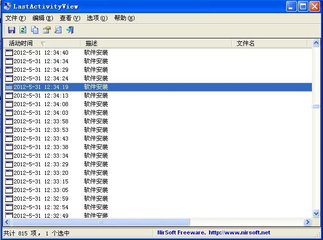
Task: Select the row timed 12:33:58
Action: point(158,121)
